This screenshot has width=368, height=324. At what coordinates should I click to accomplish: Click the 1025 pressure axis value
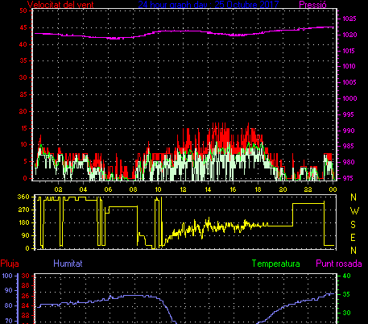coord(349,19)
